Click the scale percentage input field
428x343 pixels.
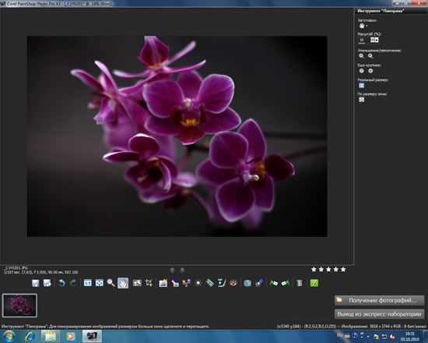tap(363, 40)
